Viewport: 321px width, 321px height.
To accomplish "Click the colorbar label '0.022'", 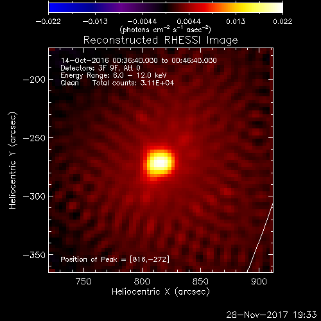I will (282, 21).
